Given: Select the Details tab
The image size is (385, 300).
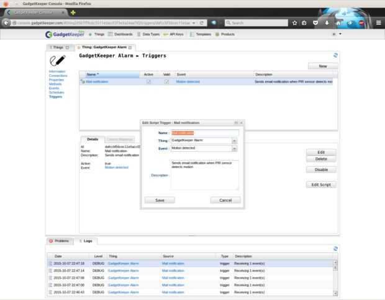Looking at the screenshot, I should coord(93,139).
